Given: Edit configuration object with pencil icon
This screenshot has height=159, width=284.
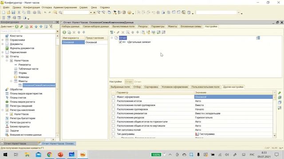Looking at the screenshot, I should pyautogui.click(x=22, y=26).
